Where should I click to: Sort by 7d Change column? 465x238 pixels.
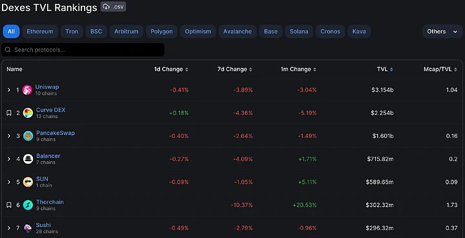pos(234,69)
